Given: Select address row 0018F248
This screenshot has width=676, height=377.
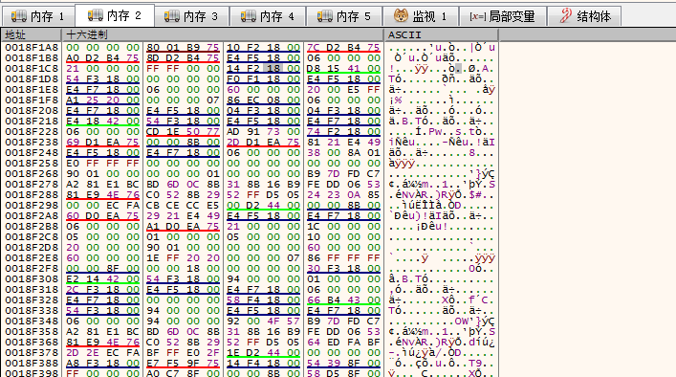Looking at the screenshot, I should point(32,153).
